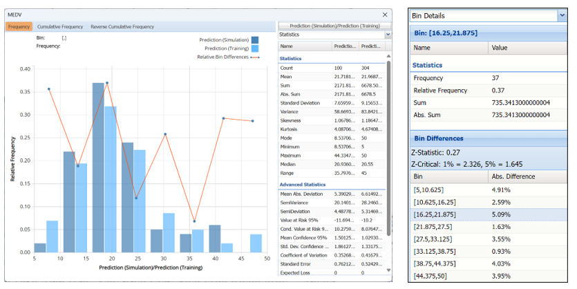This screenshot has height=289, width=577.
Task: Open the Reverse Cumulative Frequency tab
Action: (x=122, y=27)
